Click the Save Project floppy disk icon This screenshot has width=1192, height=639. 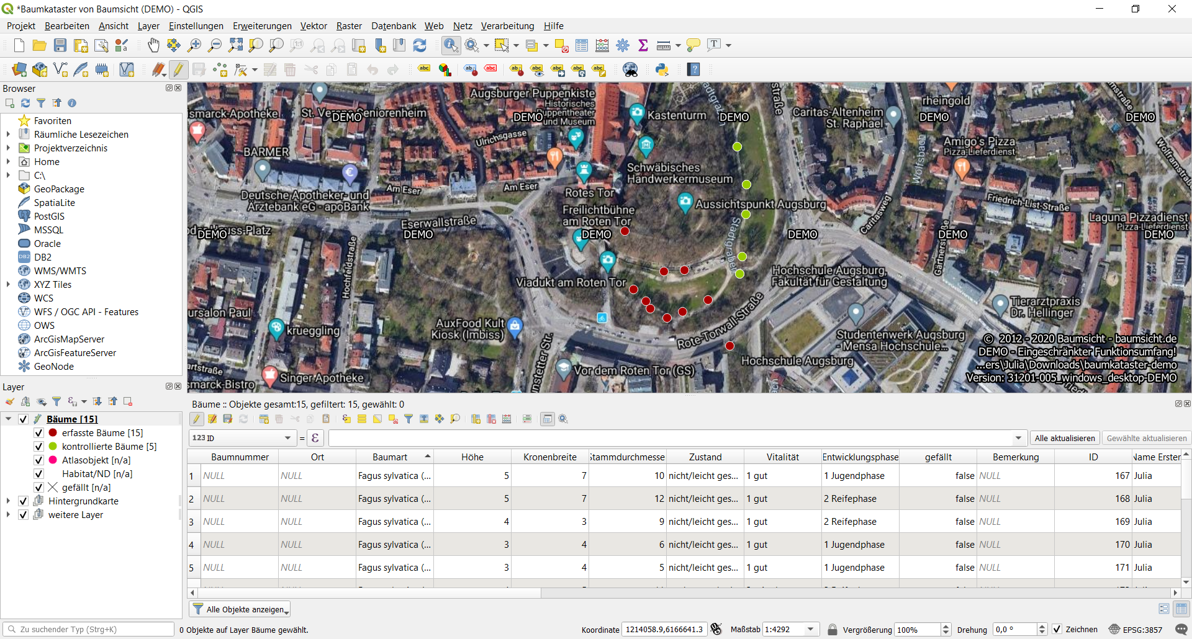coord(60,45)
